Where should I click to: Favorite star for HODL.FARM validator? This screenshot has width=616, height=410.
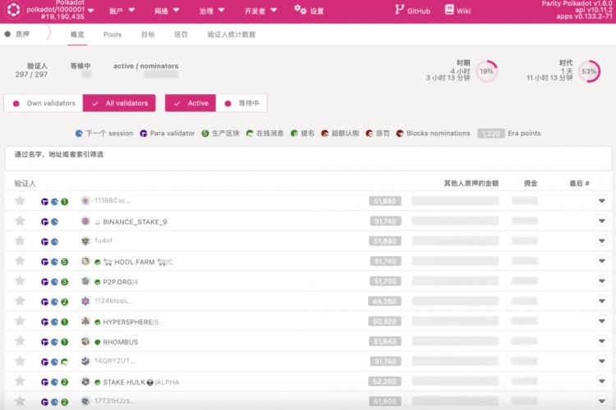(x=20, y=261)
